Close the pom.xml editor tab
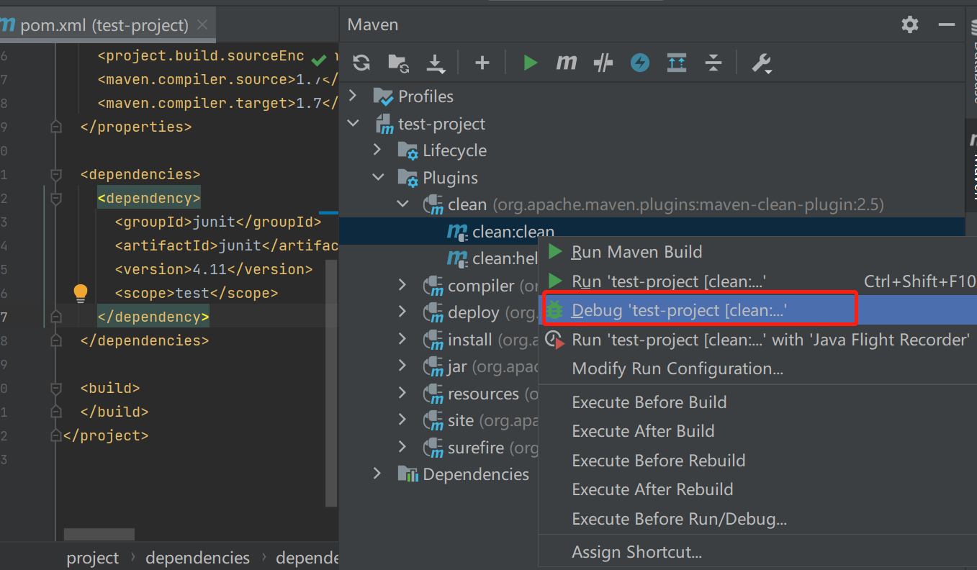The height and width of the screenshot is (570, 977). pyautogui.click(x=202, y=25)
